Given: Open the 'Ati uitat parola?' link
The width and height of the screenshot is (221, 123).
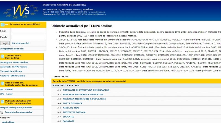Looking at the screenshot, I should click(20, 43).
